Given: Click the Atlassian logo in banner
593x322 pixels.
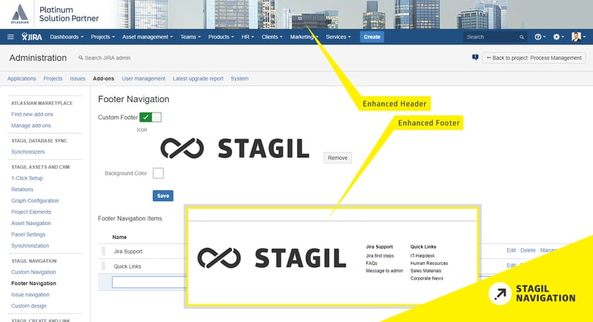Looking at the screenshot, I should [20, 14].
